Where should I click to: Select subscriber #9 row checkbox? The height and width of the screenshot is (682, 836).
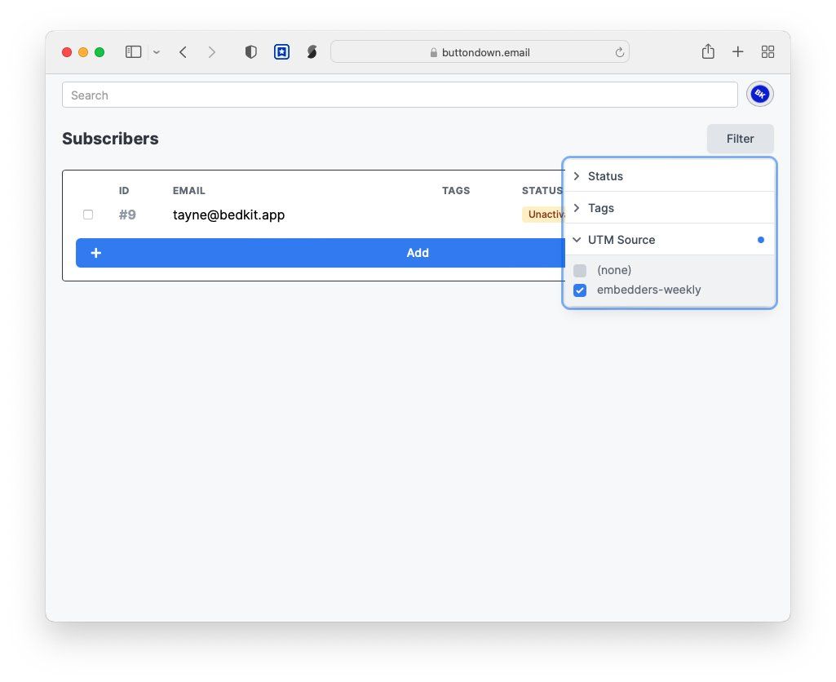88,215
